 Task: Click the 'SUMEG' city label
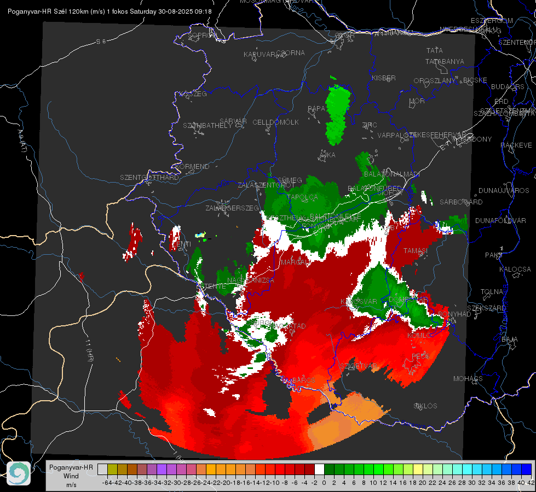point(290,180)
